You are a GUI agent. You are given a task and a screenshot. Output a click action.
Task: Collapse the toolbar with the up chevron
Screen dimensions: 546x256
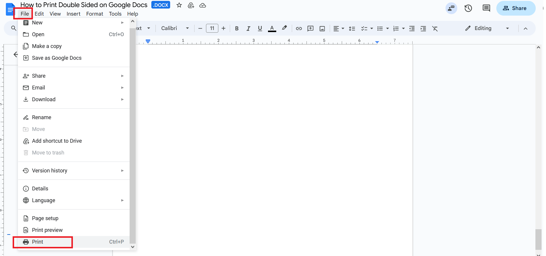coord(526,29)
